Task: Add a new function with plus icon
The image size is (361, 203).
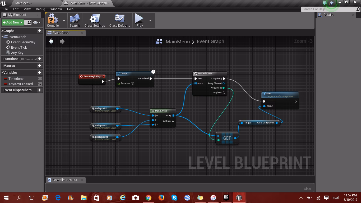Action: [40, 59]
